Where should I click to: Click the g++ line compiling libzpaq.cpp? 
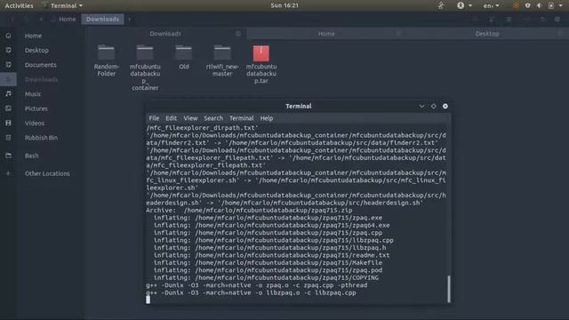point(251,292)
